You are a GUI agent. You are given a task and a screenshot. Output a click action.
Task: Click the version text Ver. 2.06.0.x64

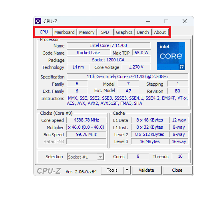pos(81,172)
